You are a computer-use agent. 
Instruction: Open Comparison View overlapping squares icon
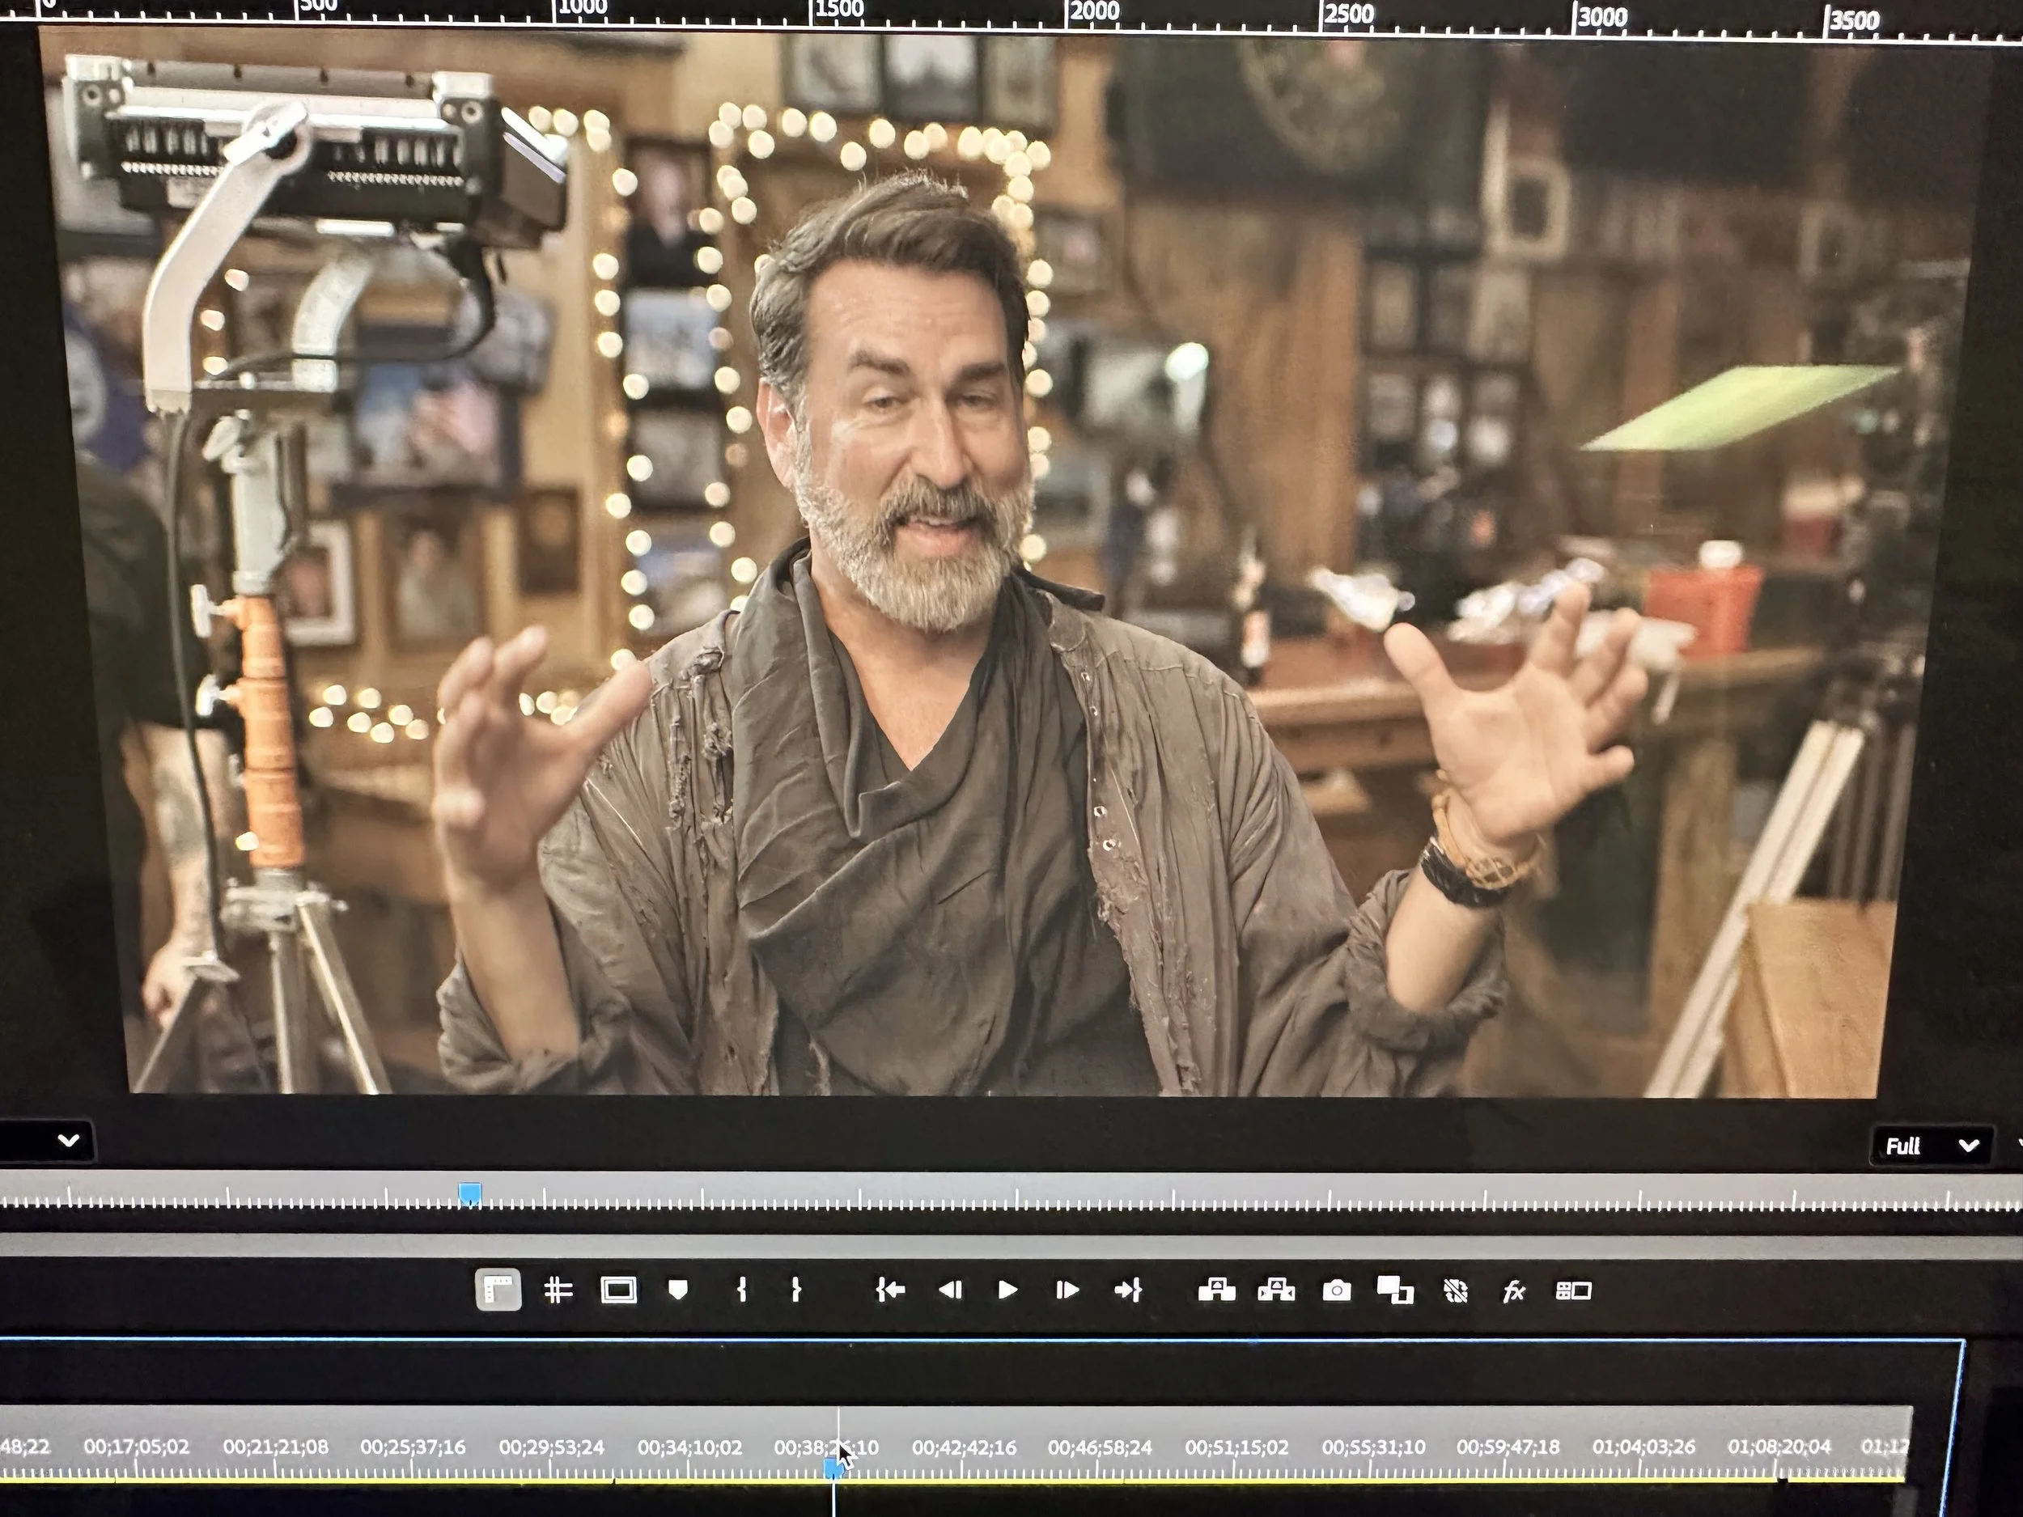click(1395, 1290)
